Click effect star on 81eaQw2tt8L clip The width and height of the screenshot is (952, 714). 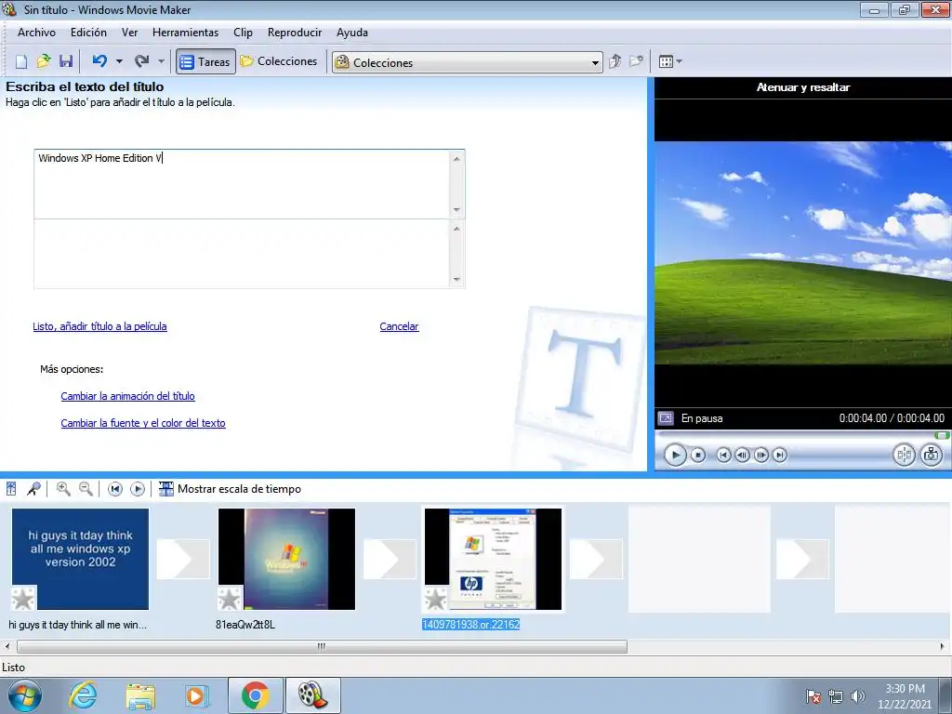[230, 598]
